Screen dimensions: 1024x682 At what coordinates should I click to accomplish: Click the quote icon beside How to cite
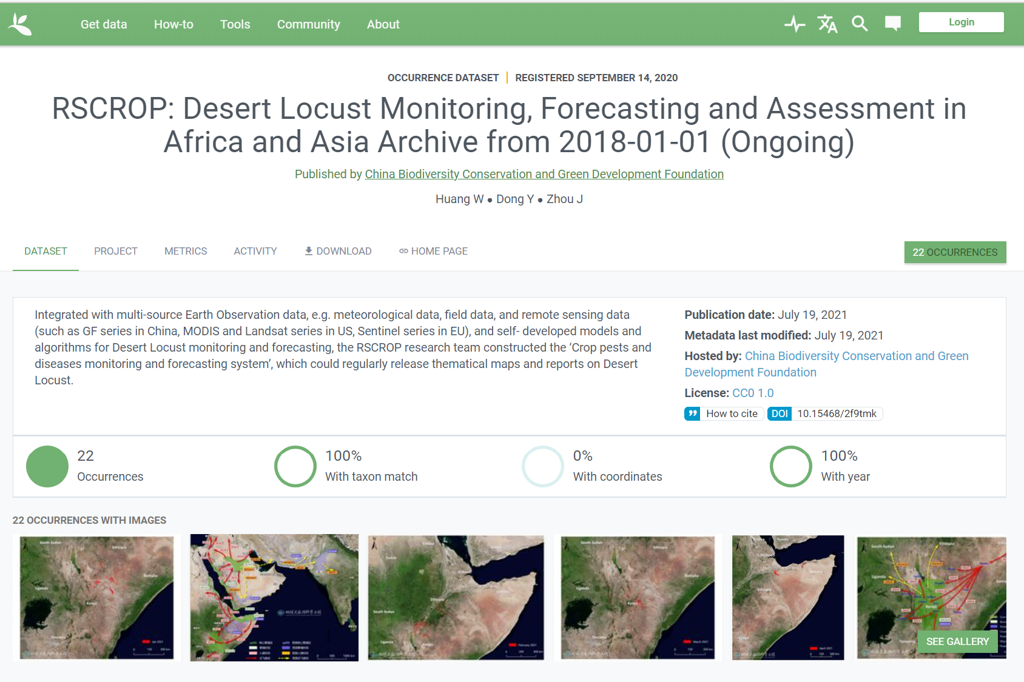click(692, 413)
